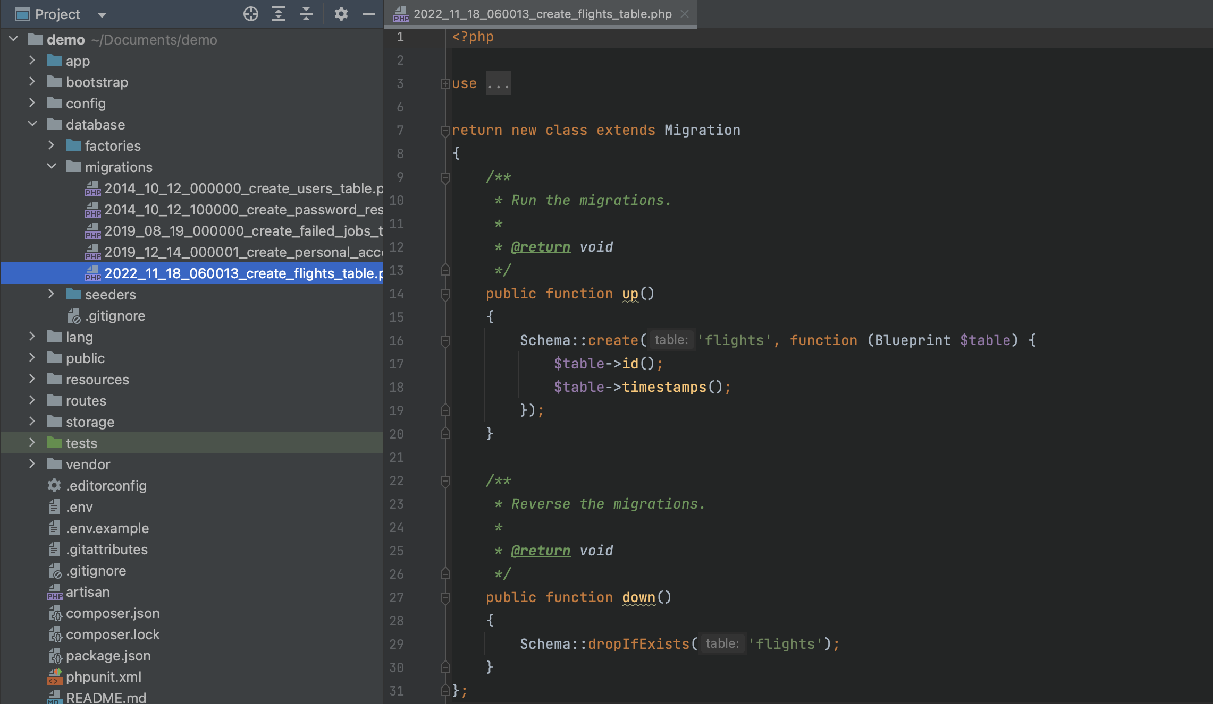
Task: Collapse the database folder
Action: (x=32, y=124)
